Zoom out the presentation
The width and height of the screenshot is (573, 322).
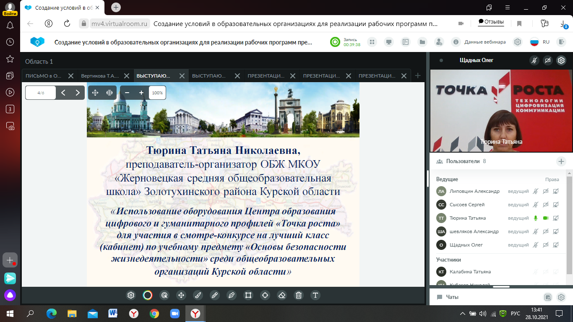point(127,93)
